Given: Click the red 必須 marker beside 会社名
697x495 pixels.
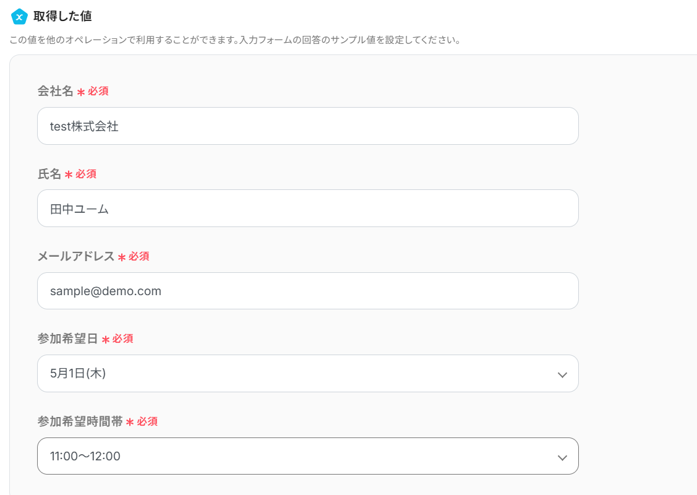Looking at the screenshot, I should pyautogui.click(x=98, y=92).
